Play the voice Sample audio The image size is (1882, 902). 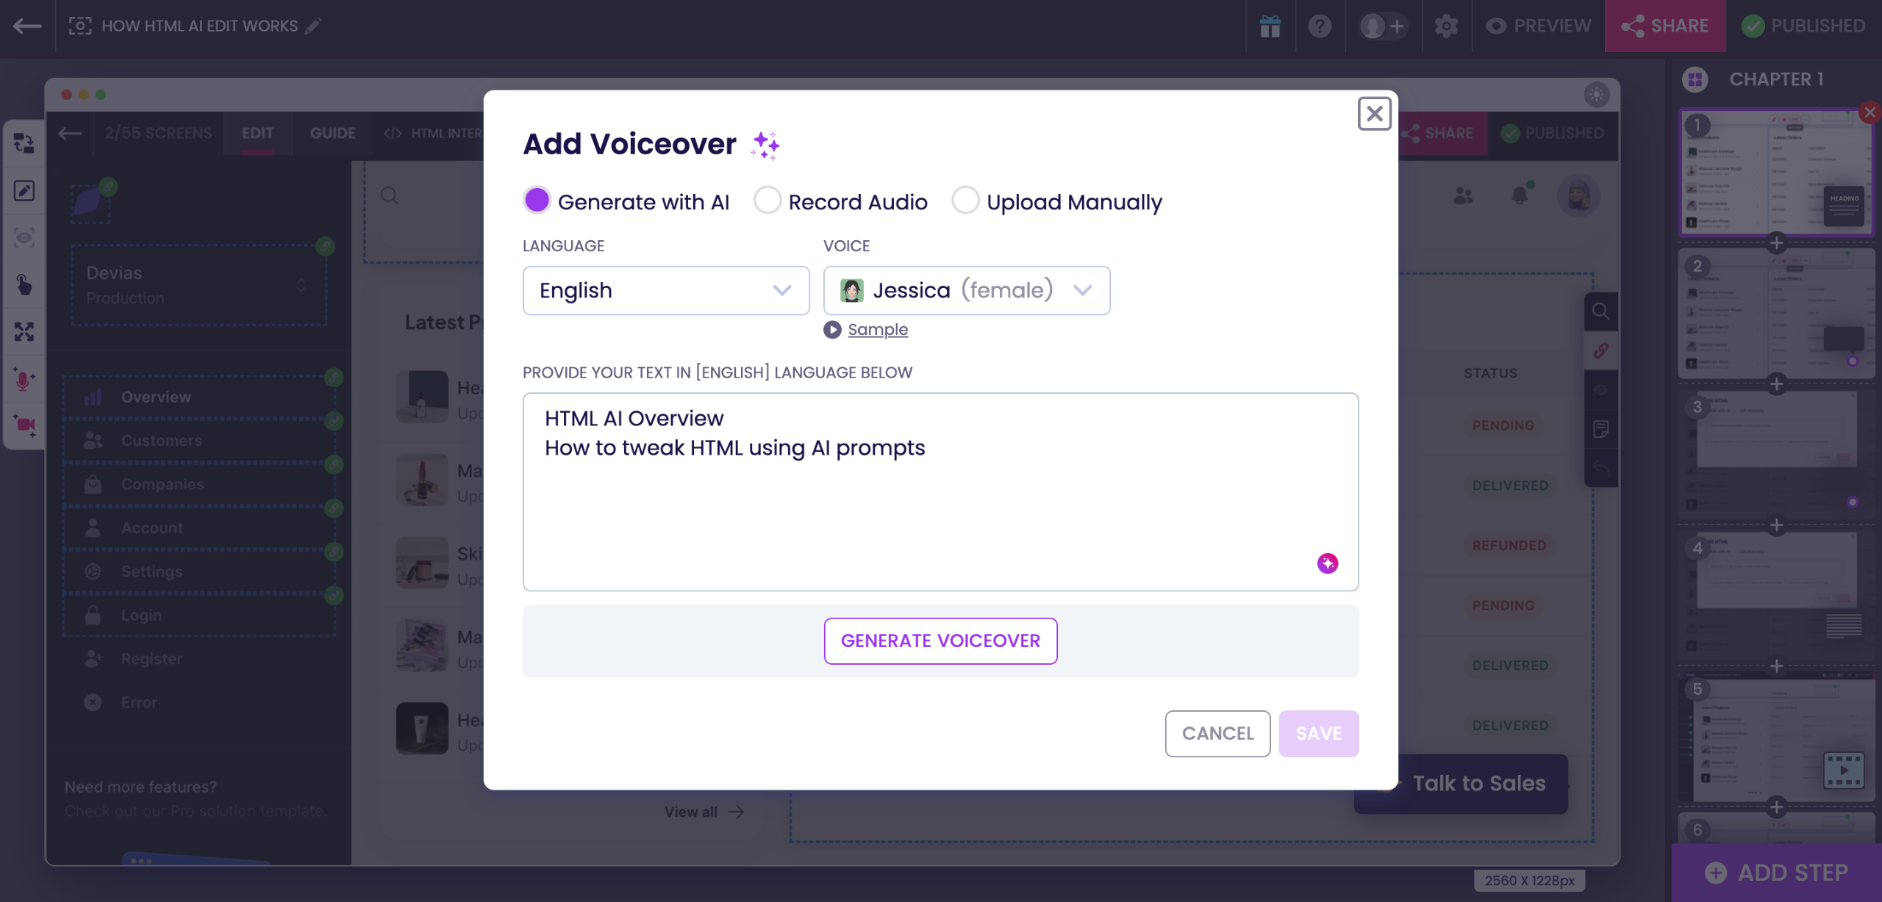click(832, 330)
